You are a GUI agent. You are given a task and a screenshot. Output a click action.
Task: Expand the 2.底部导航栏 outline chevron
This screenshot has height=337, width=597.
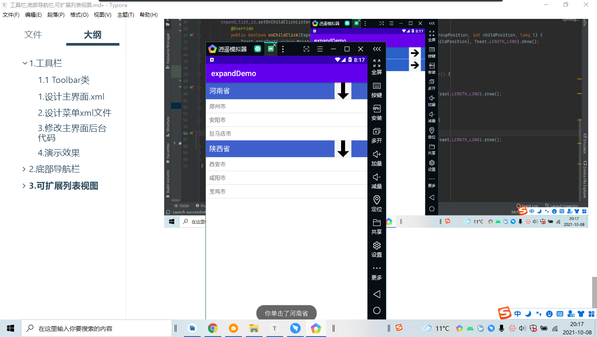24,169
